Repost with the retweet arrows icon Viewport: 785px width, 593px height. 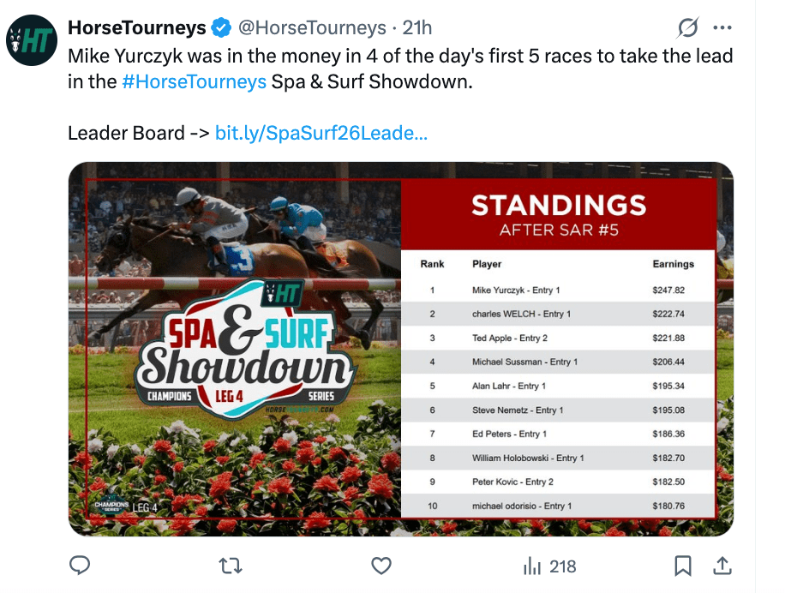[x=231, y=566]
